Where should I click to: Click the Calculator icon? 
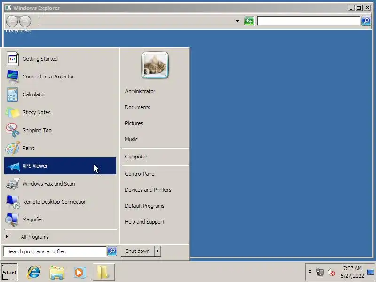[13, 94]
